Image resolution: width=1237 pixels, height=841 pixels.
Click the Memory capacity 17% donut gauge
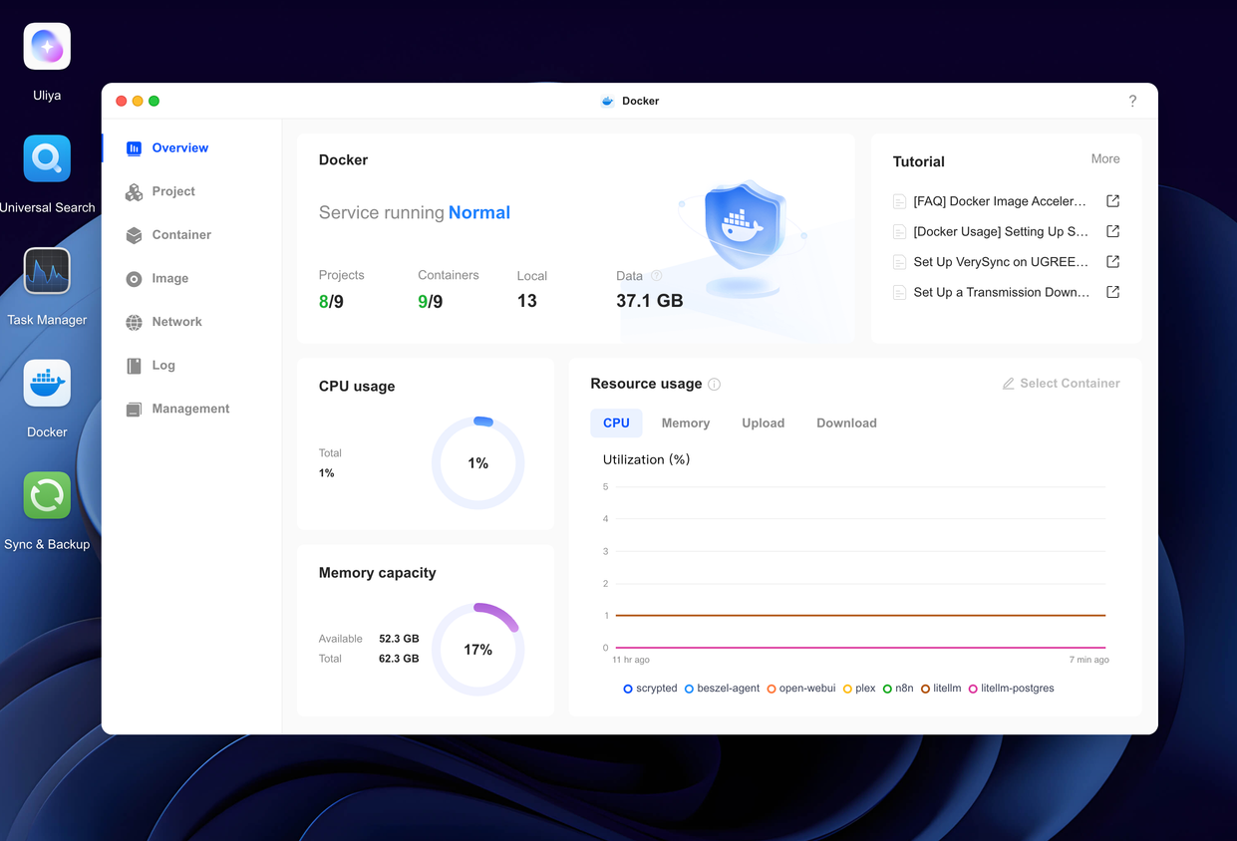click(478, 650)
